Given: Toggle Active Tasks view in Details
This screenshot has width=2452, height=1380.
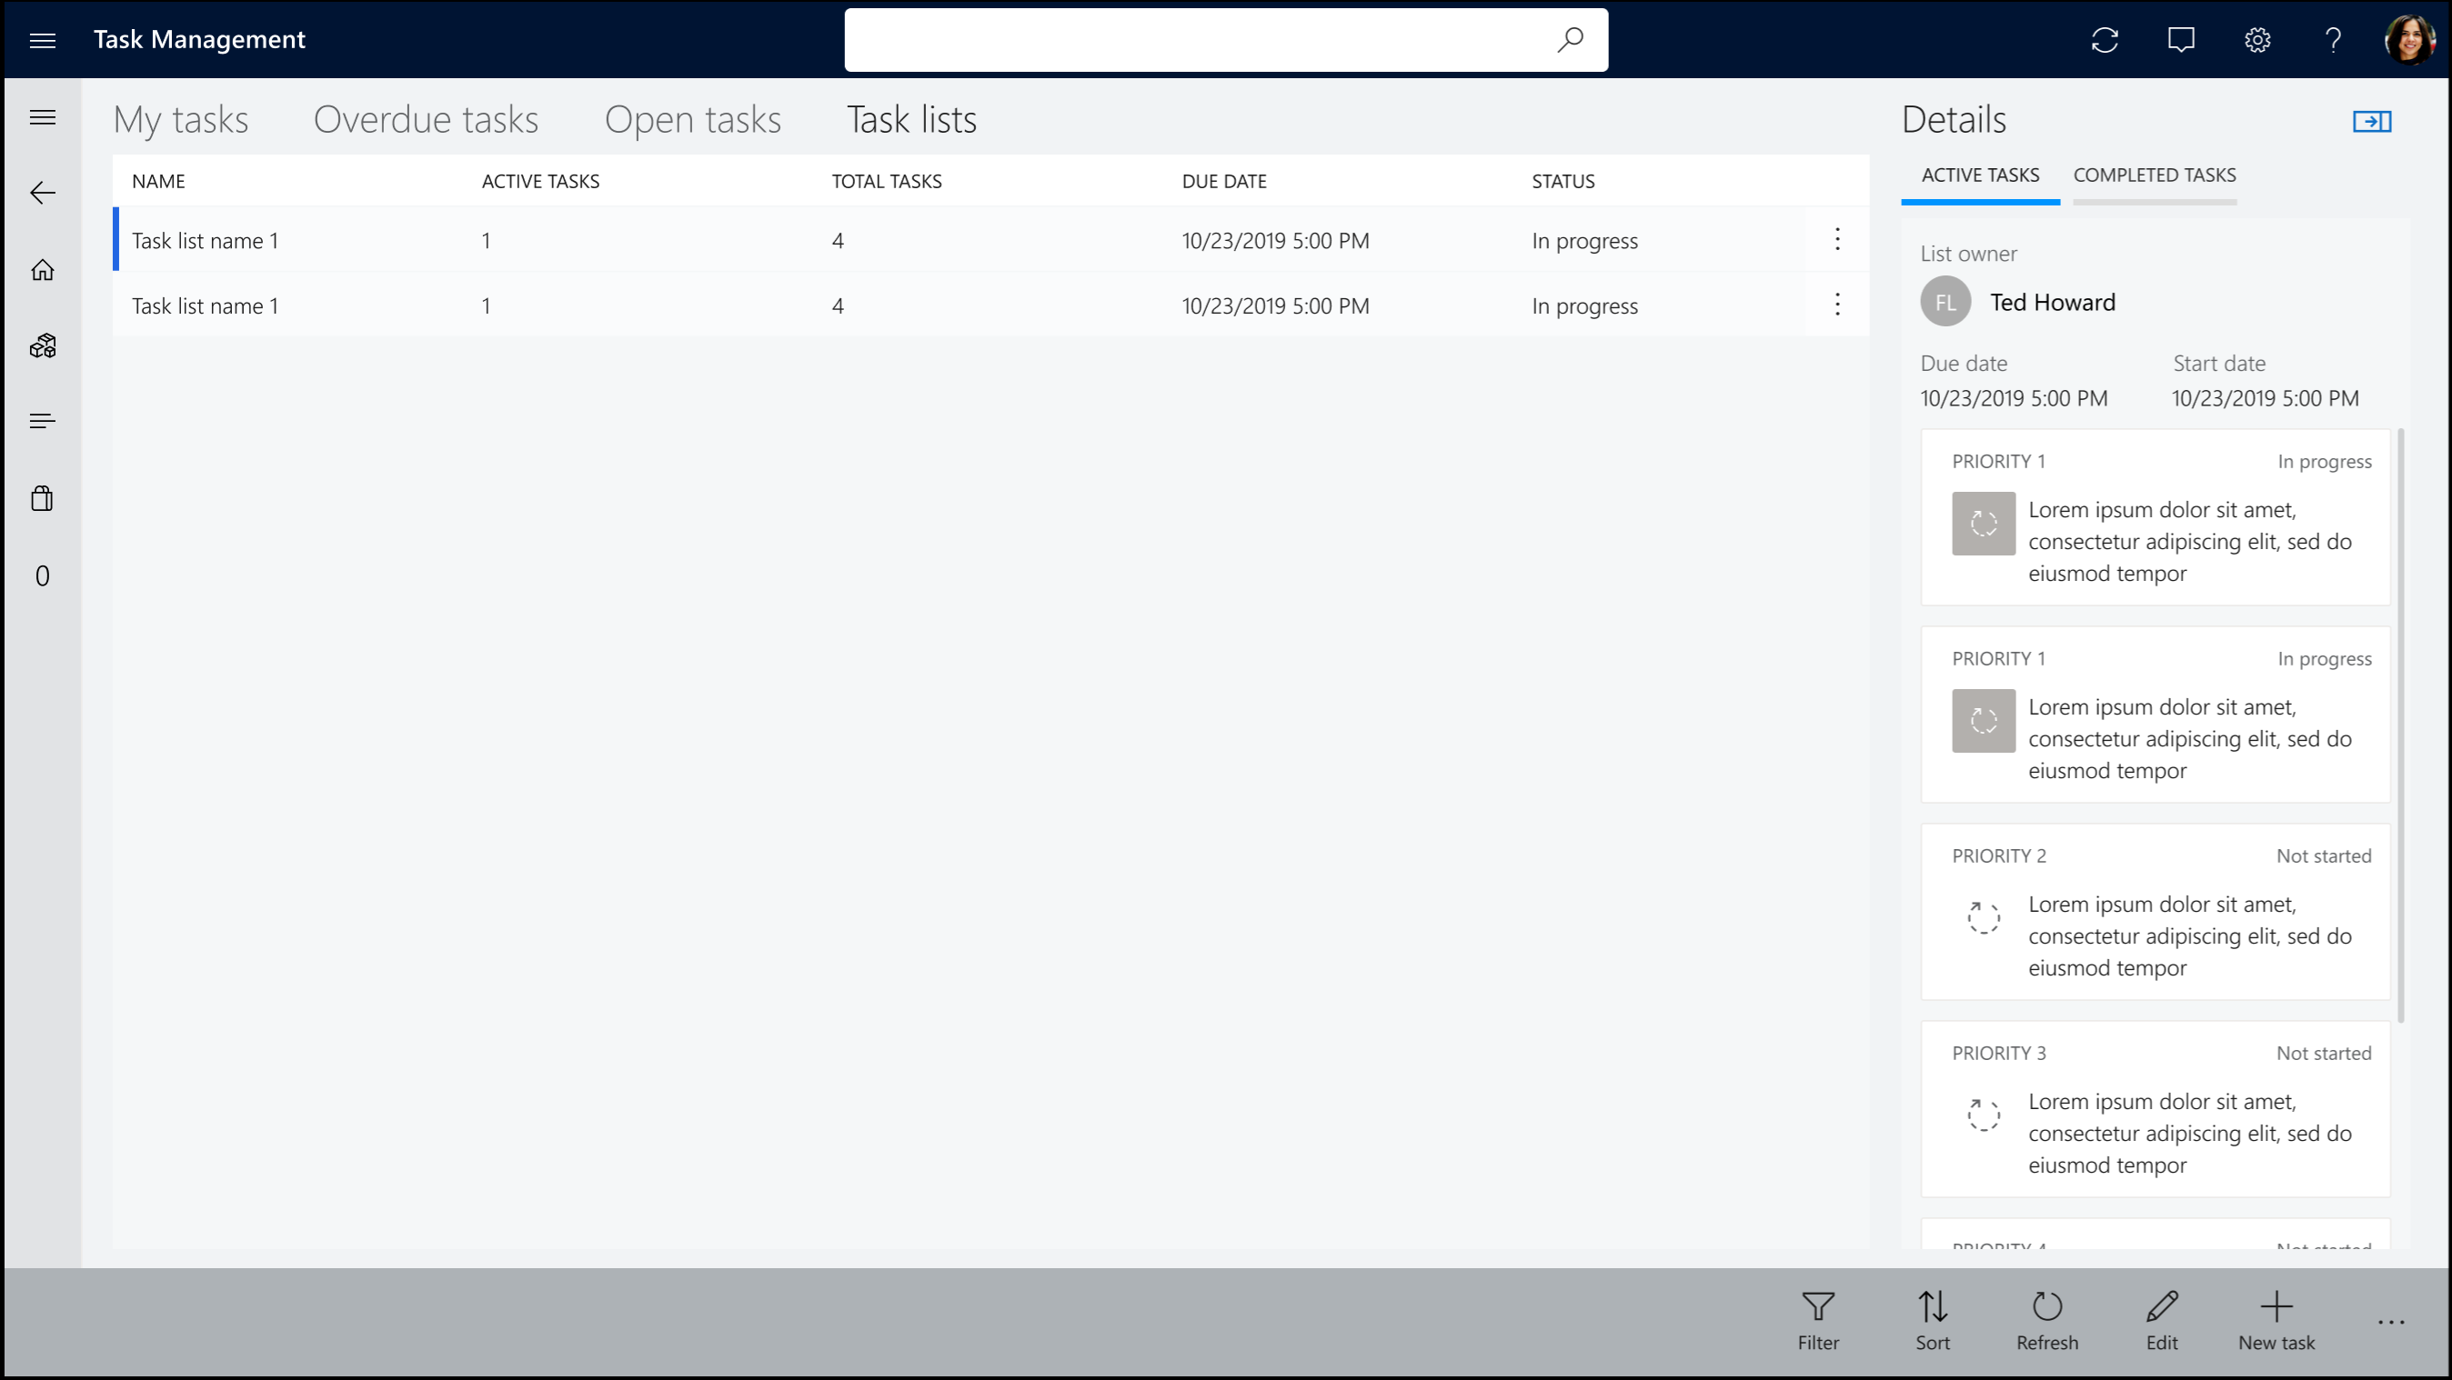Looking at the screenshot, I should [1981, 175].
